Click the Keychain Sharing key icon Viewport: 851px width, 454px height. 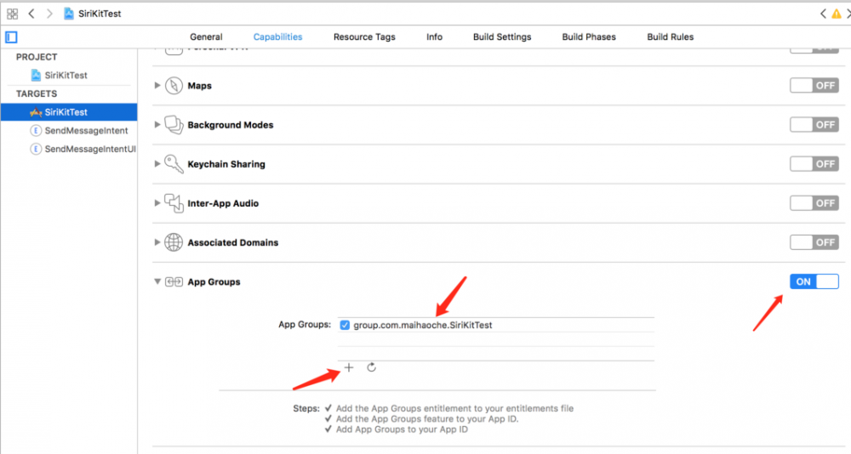coord(174,164)
